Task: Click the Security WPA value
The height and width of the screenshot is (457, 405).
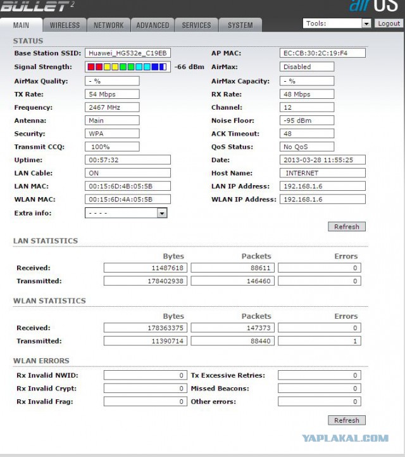Action: [x=112, y=134]
